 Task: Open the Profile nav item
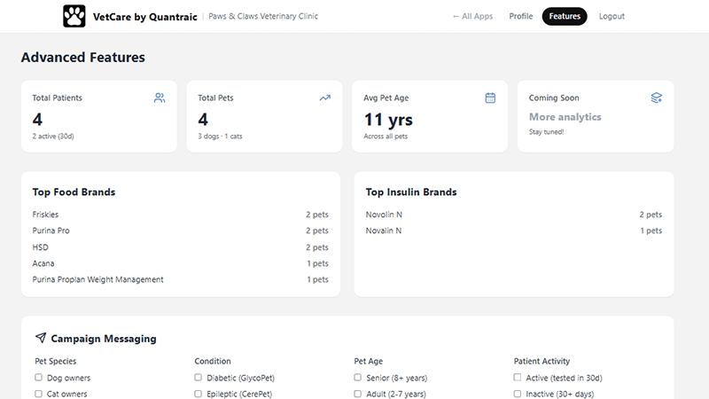tap(521, 16)
